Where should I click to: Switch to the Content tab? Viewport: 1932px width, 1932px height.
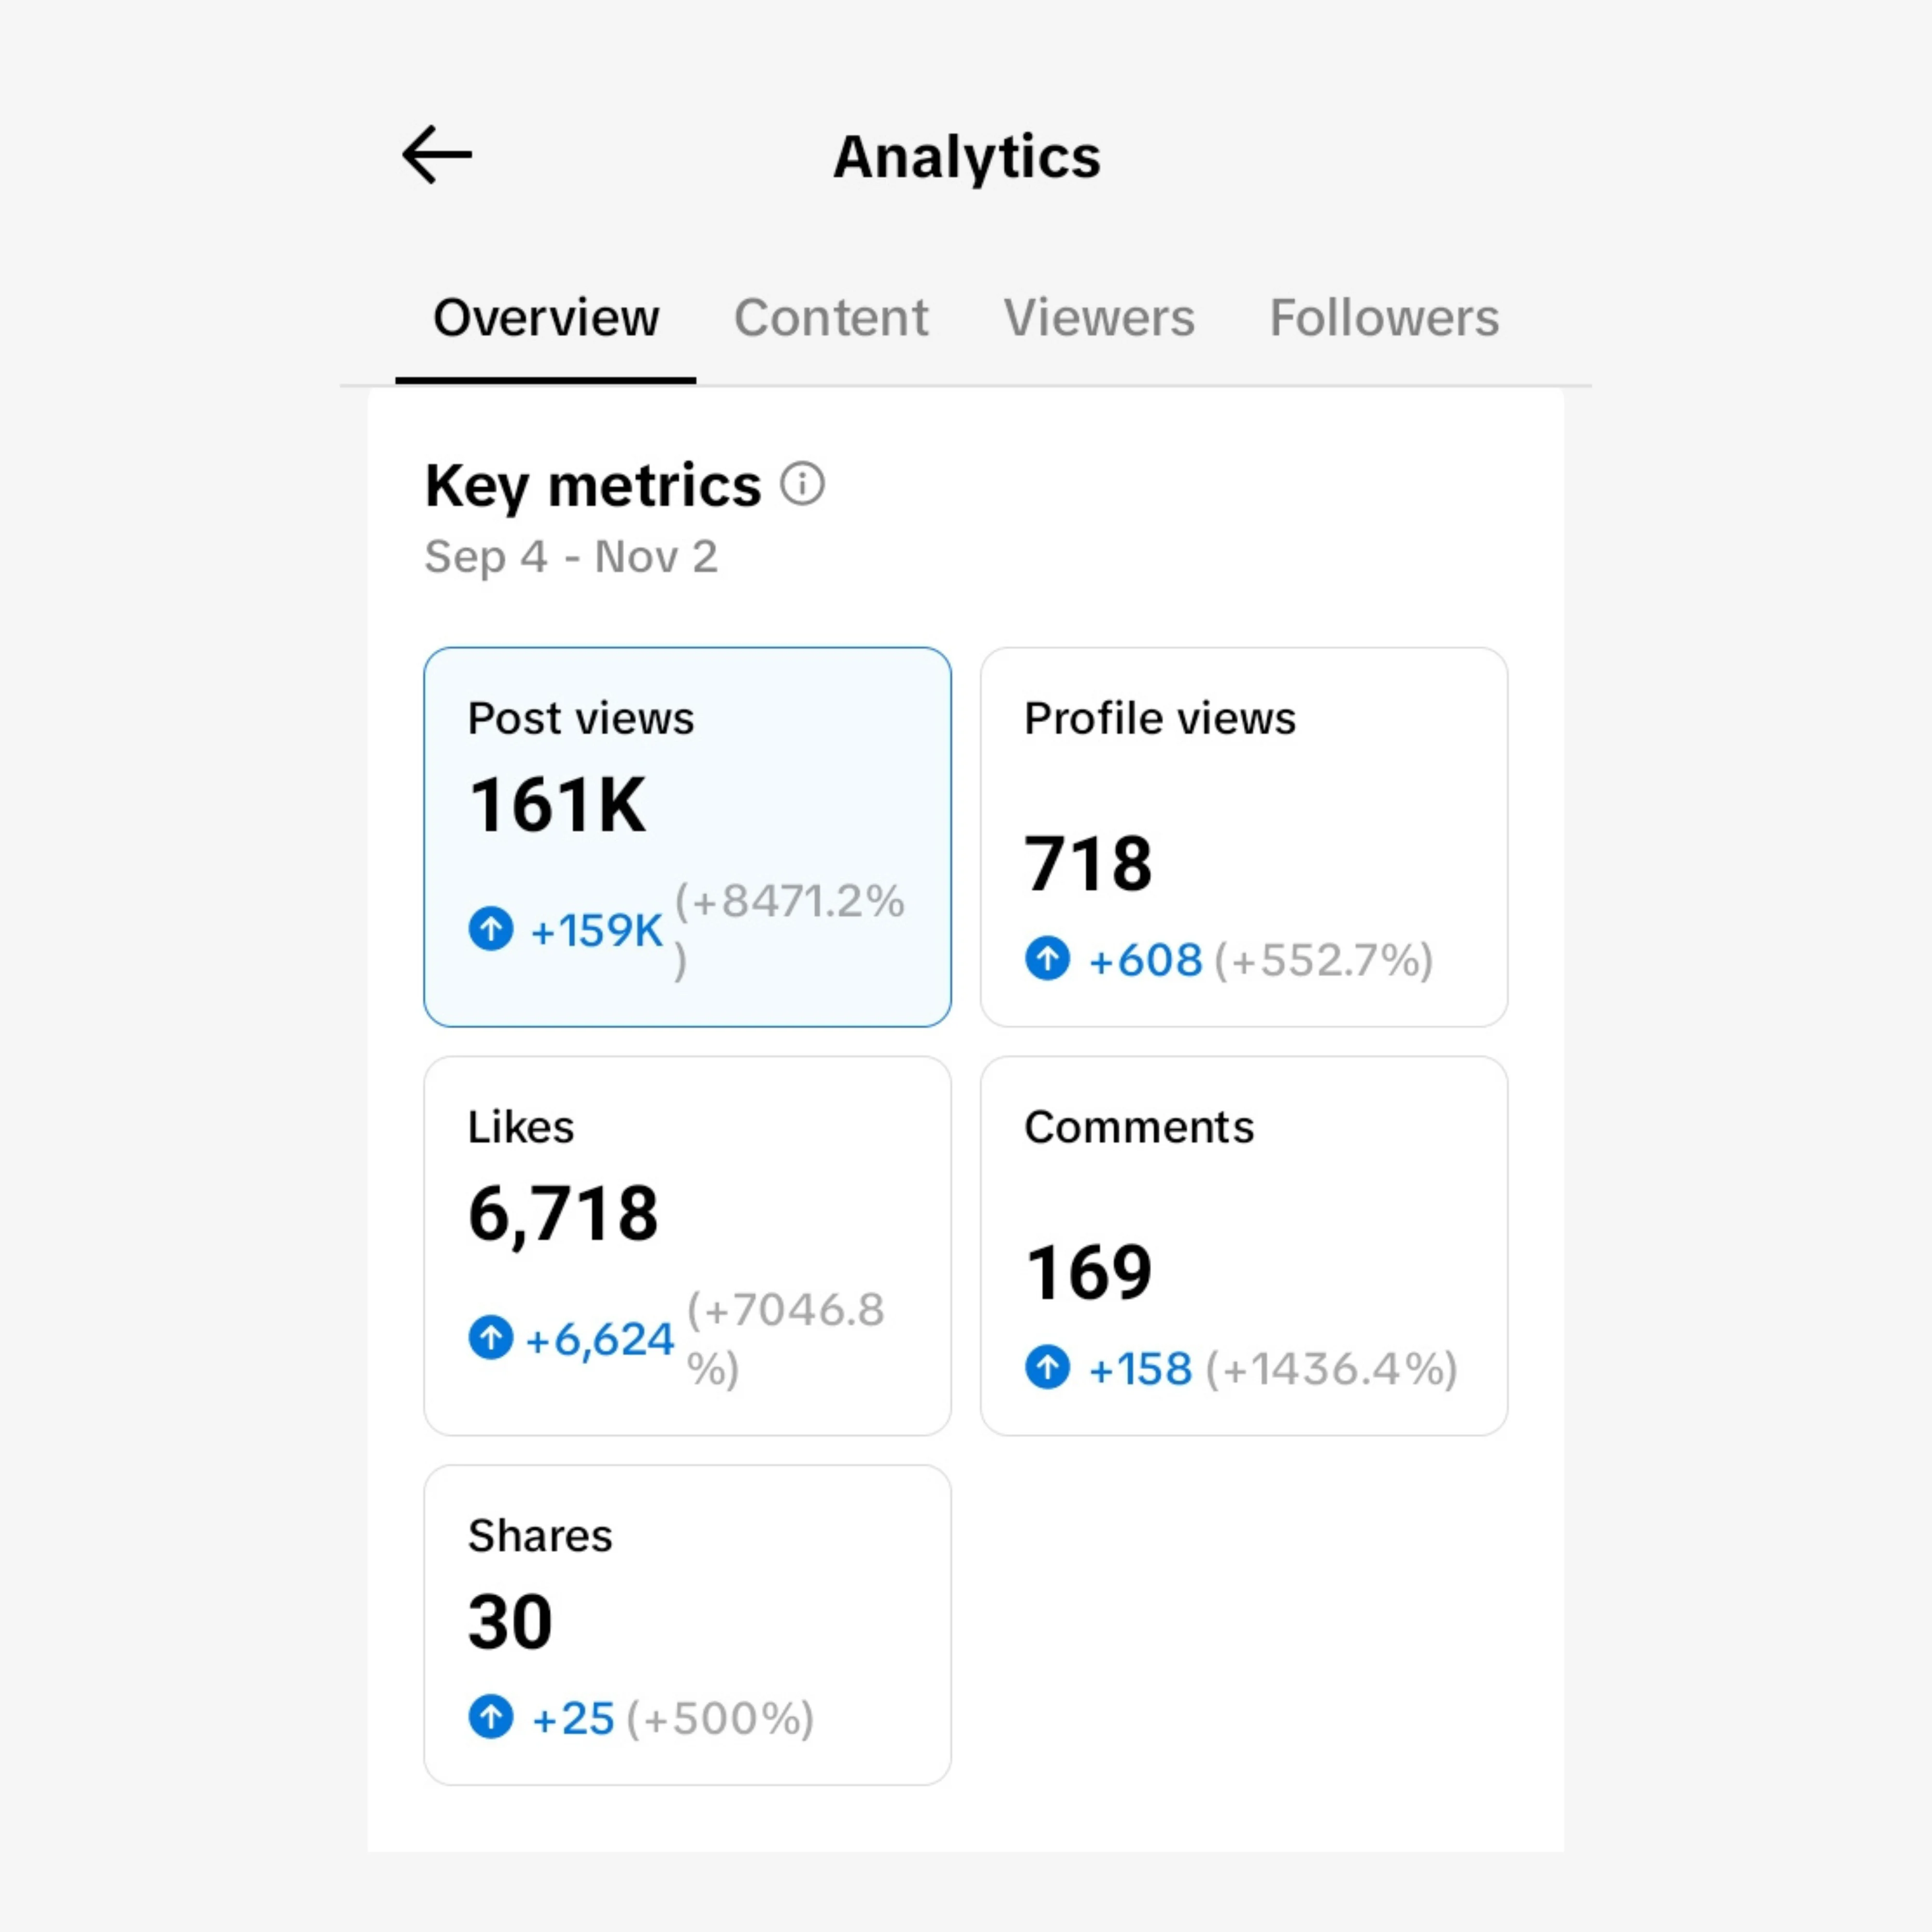(x=831, y=318)
